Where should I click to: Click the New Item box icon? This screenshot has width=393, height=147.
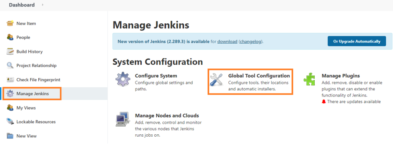tap(10, 23)
